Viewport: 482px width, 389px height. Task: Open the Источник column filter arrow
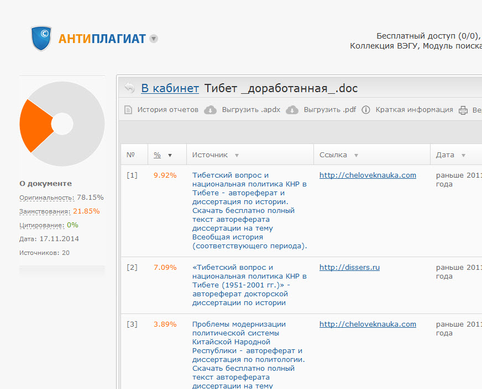pos(237,155)
